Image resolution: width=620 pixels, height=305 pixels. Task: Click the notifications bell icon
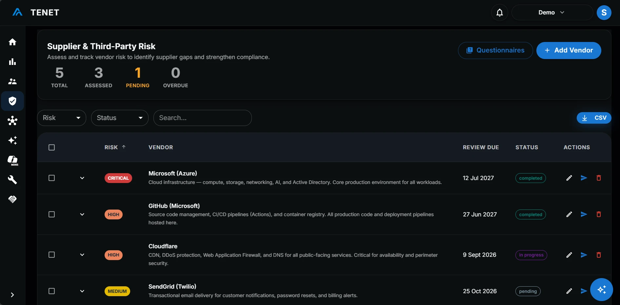(x=500, y=12)
